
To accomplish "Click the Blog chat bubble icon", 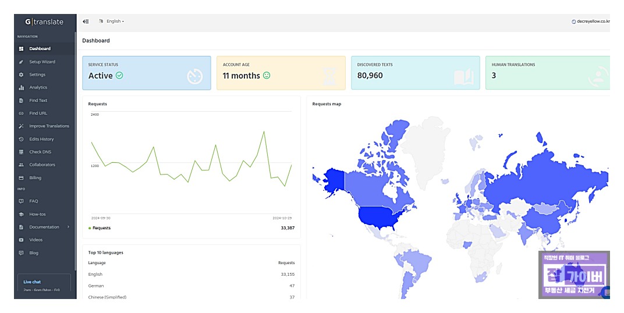I will (x=21, y=253).
